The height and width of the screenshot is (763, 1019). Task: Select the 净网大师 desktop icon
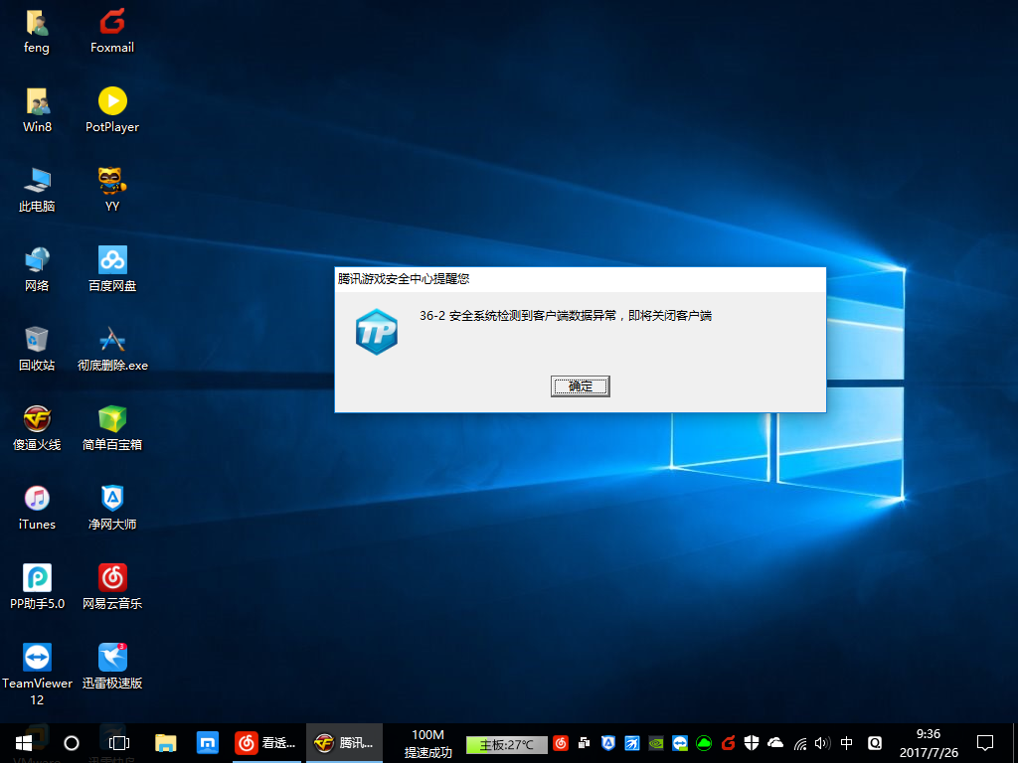[x=111, y=509]
